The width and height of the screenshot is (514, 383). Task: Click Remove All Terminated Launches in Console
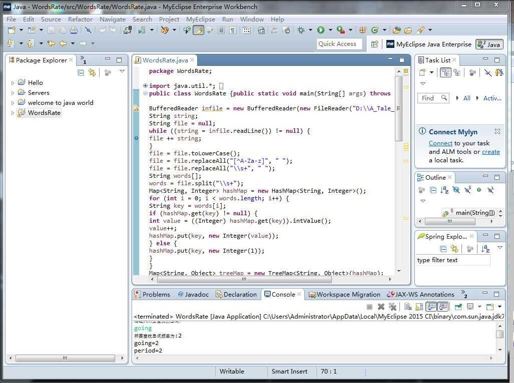click(x=392, y=307)
